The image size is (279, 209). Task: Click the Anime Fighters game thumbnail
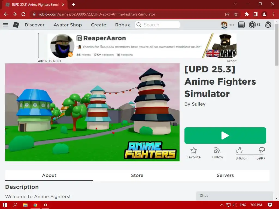pyautogui.click(x=92, y=112)
